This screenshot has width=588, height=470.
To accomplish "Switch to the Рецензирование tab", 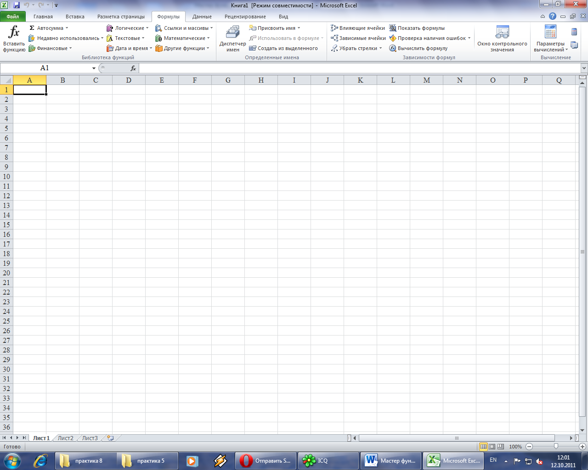I will (245, 17).
